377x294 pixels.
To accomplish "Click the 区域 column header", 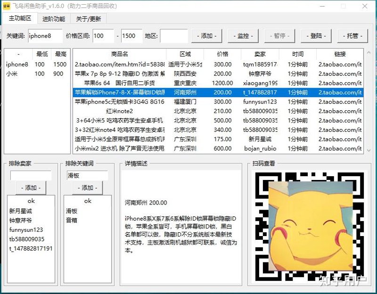I will click(x=185, y=54).
